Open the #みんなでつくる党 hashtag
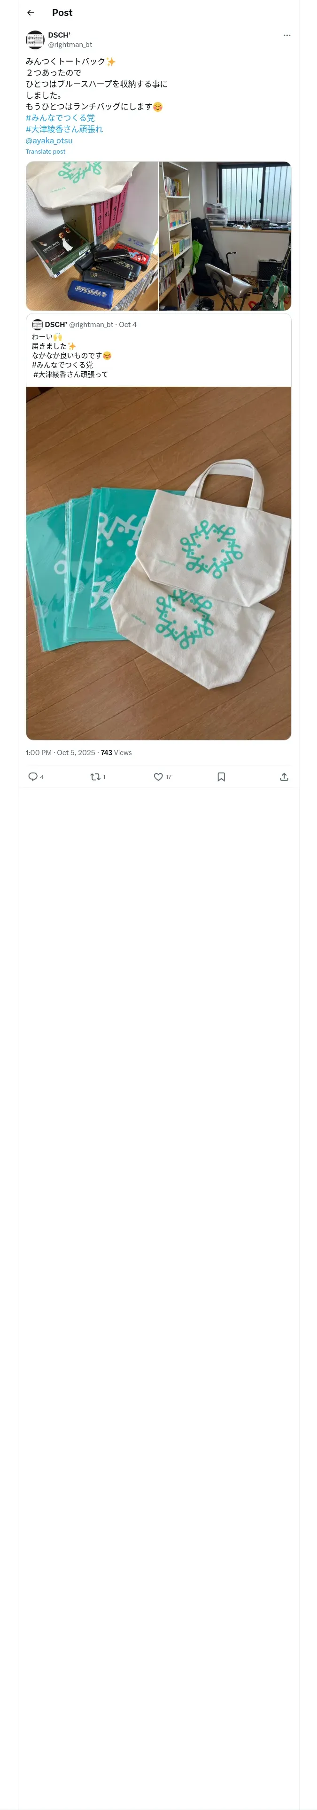The width and height of the screenshot is (317, 1810). coord(61,118)
